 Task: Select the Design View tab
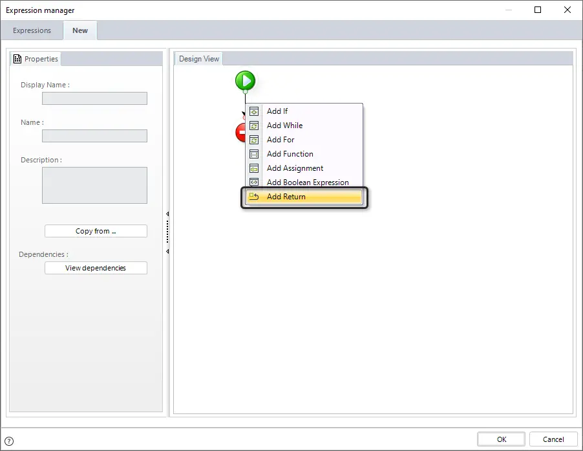click(199, 59)
